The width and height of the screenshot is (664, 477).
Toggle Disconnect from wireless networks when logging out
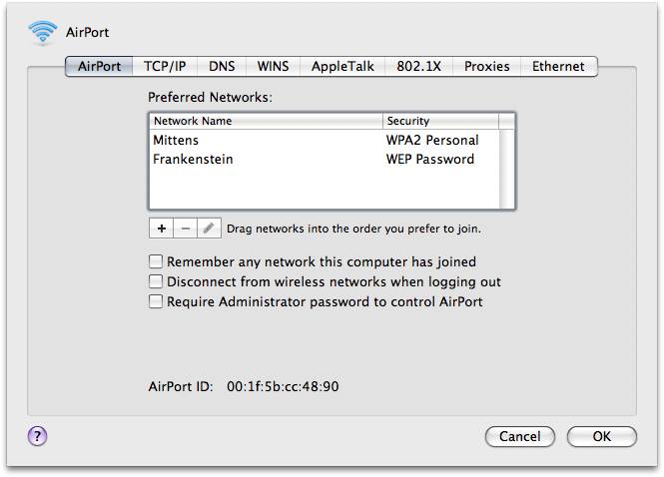(x=156, y=281)
